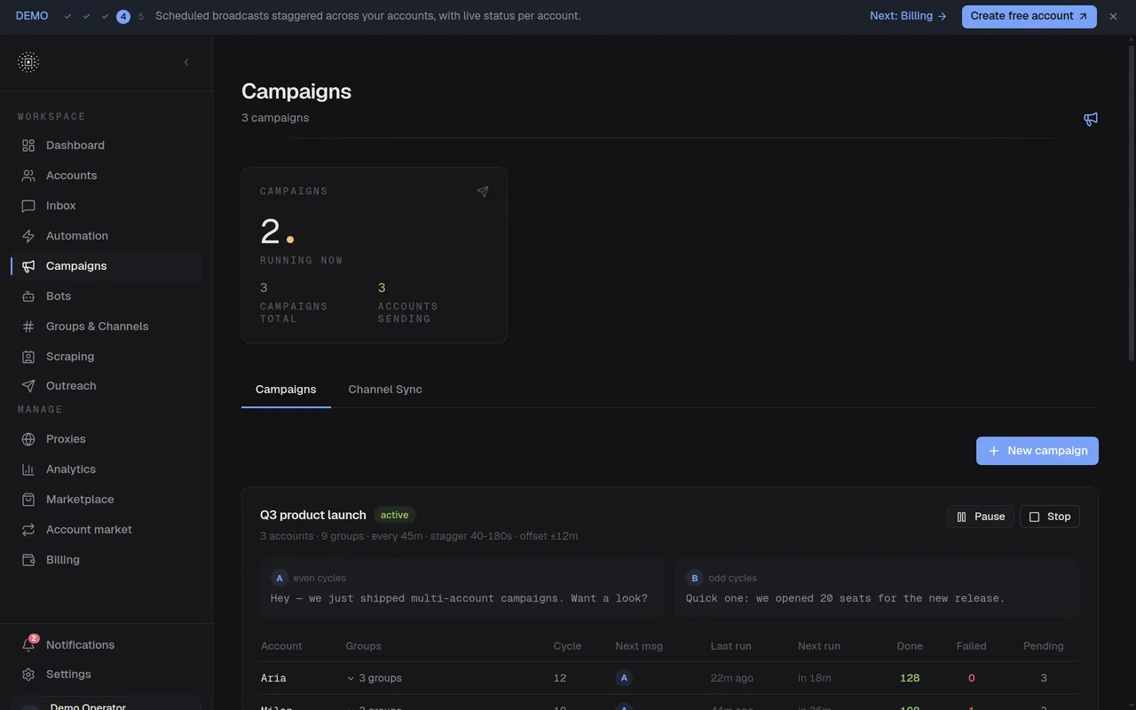Viewport: 1136px width, 710px height.
Task: Open the Bots page
Action: coord(106,296)
